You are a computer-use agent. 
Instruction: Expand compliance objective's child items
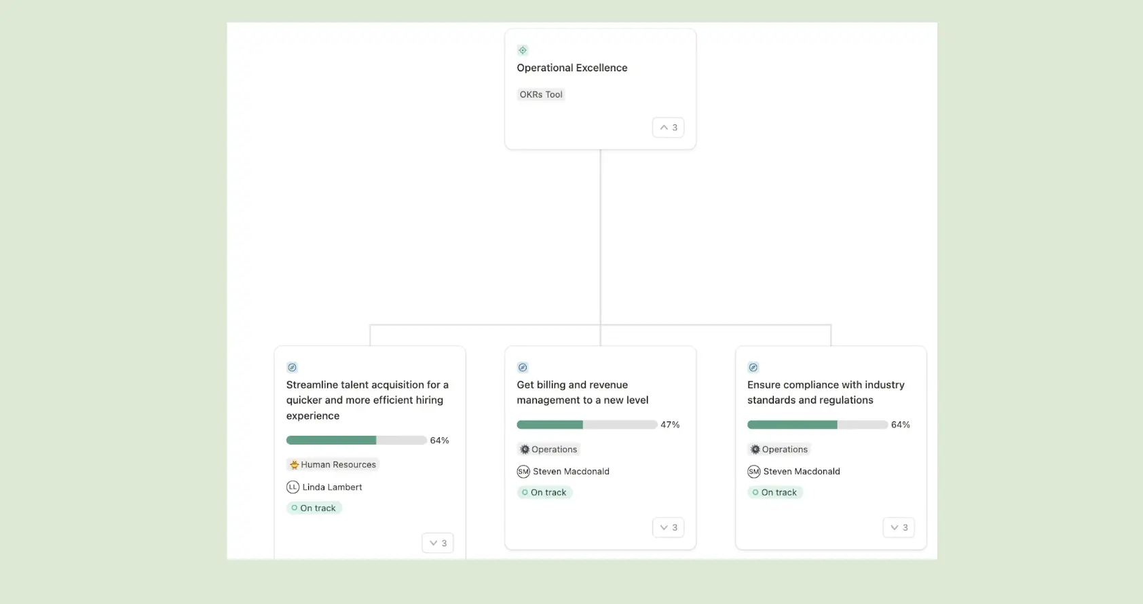[899, 527]
